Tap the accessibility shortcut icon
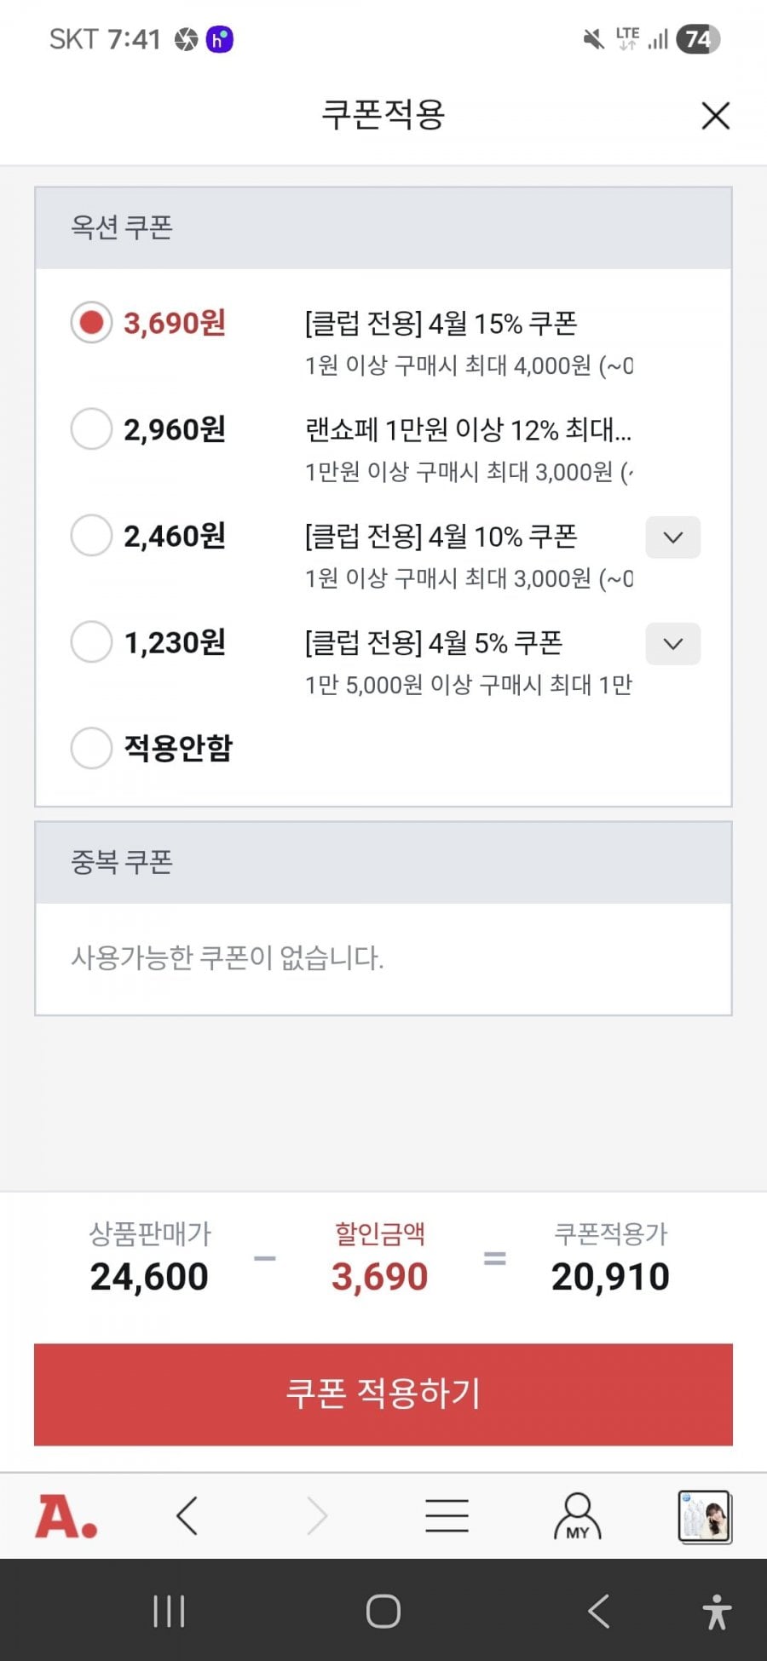Screen dimensions: 767x1661 tap(716, 1611)
